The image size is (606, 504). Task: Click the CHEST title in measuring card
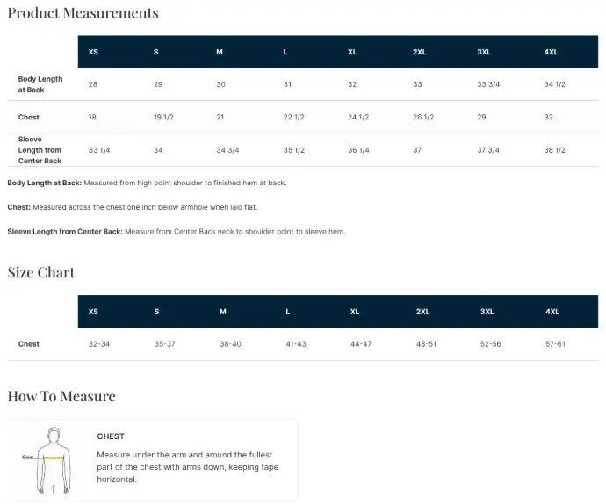(111, 436)
